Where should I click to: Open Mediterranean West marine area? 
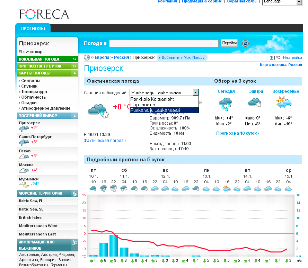pos(47,226)
